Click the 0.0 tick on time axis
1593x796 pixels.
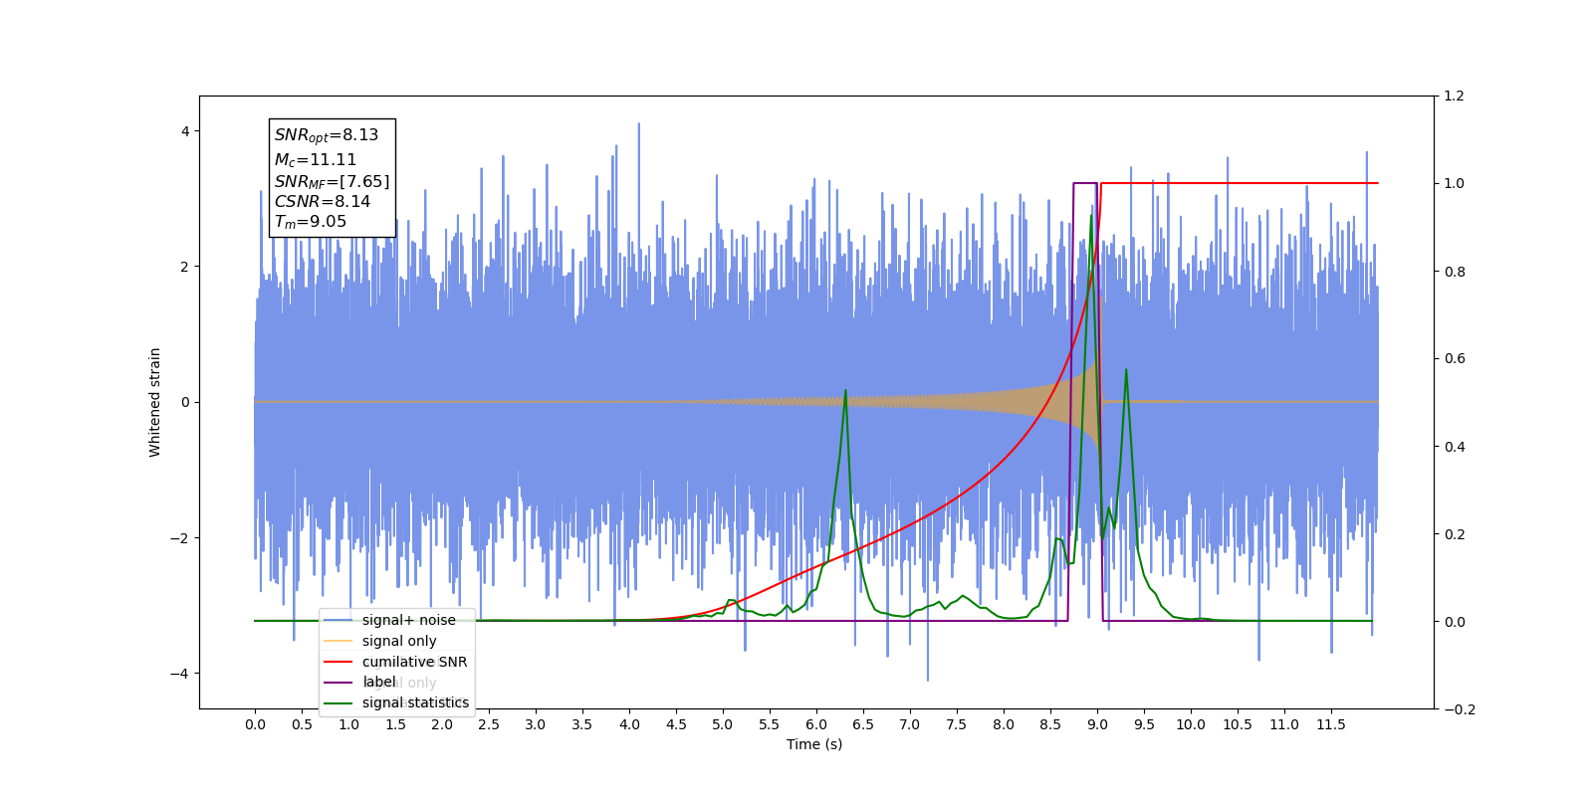255,724
